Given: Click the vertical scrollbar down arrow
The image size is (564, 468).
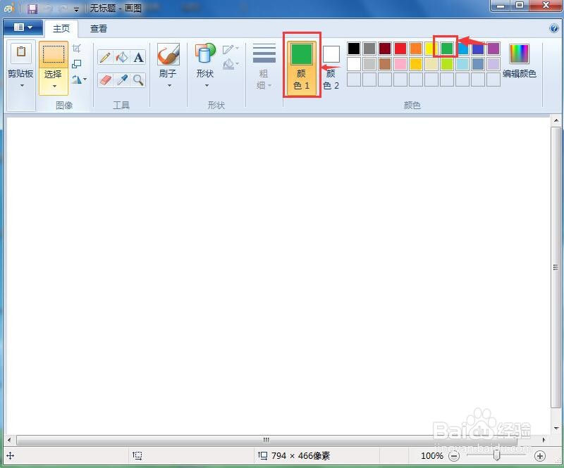Looking at the screenshot, I should 556,428.
